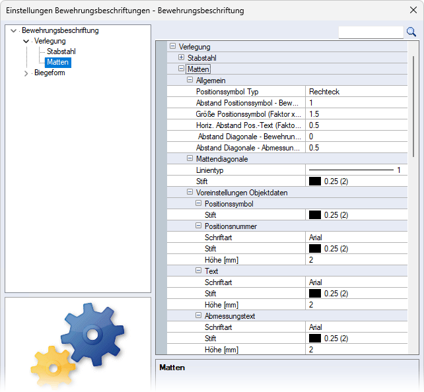Open the Positionsnummer Schriftart Arial field

click(x=357, y=238)
